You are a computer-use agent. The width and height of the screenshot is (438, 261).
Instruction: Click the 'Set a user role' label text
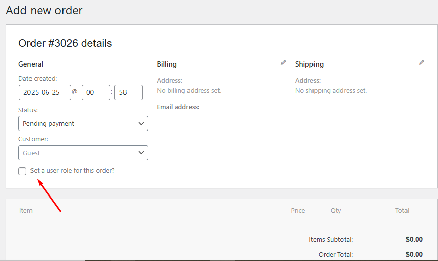coord(72,171)
